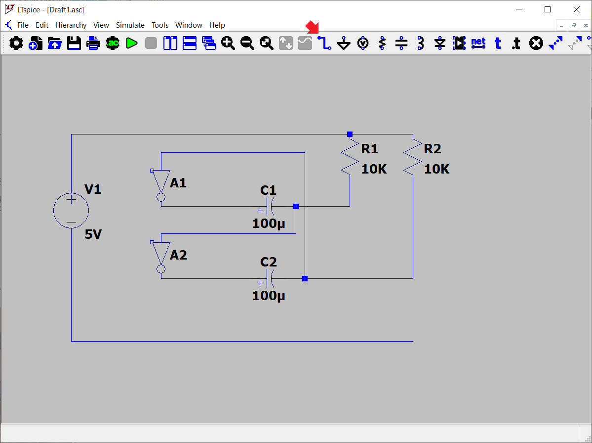Screen dimensions: 592x443
Task: Click the Run simulation green arrow
Action: click(x=131, y=44)
